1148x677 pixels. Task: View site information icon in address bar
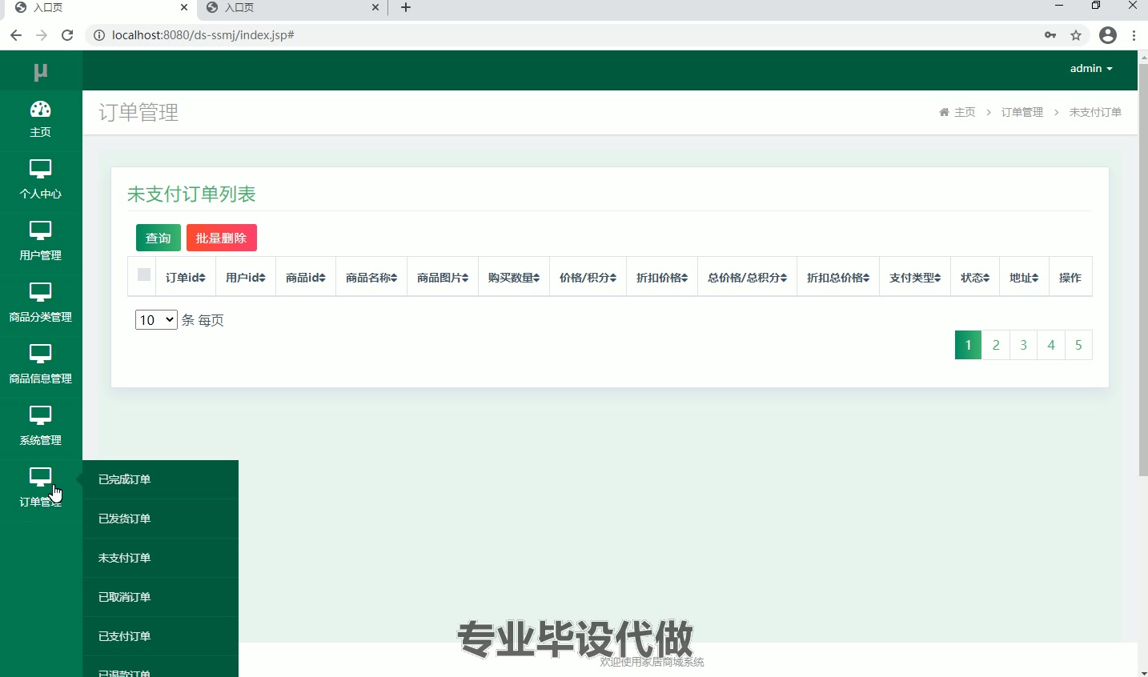[99, 35]
